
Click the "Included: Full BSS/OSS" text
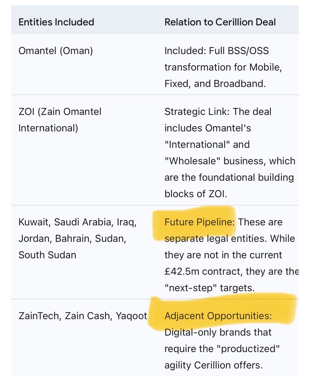(x=217, y=51)
